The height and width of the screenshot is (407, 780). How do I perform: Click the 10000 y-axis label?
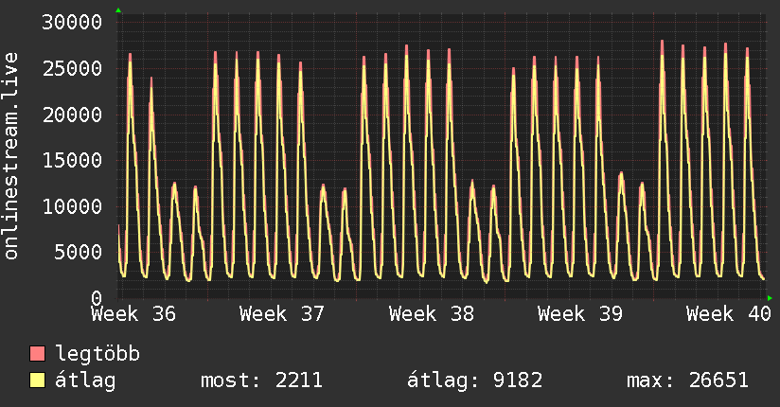point(72,206)
